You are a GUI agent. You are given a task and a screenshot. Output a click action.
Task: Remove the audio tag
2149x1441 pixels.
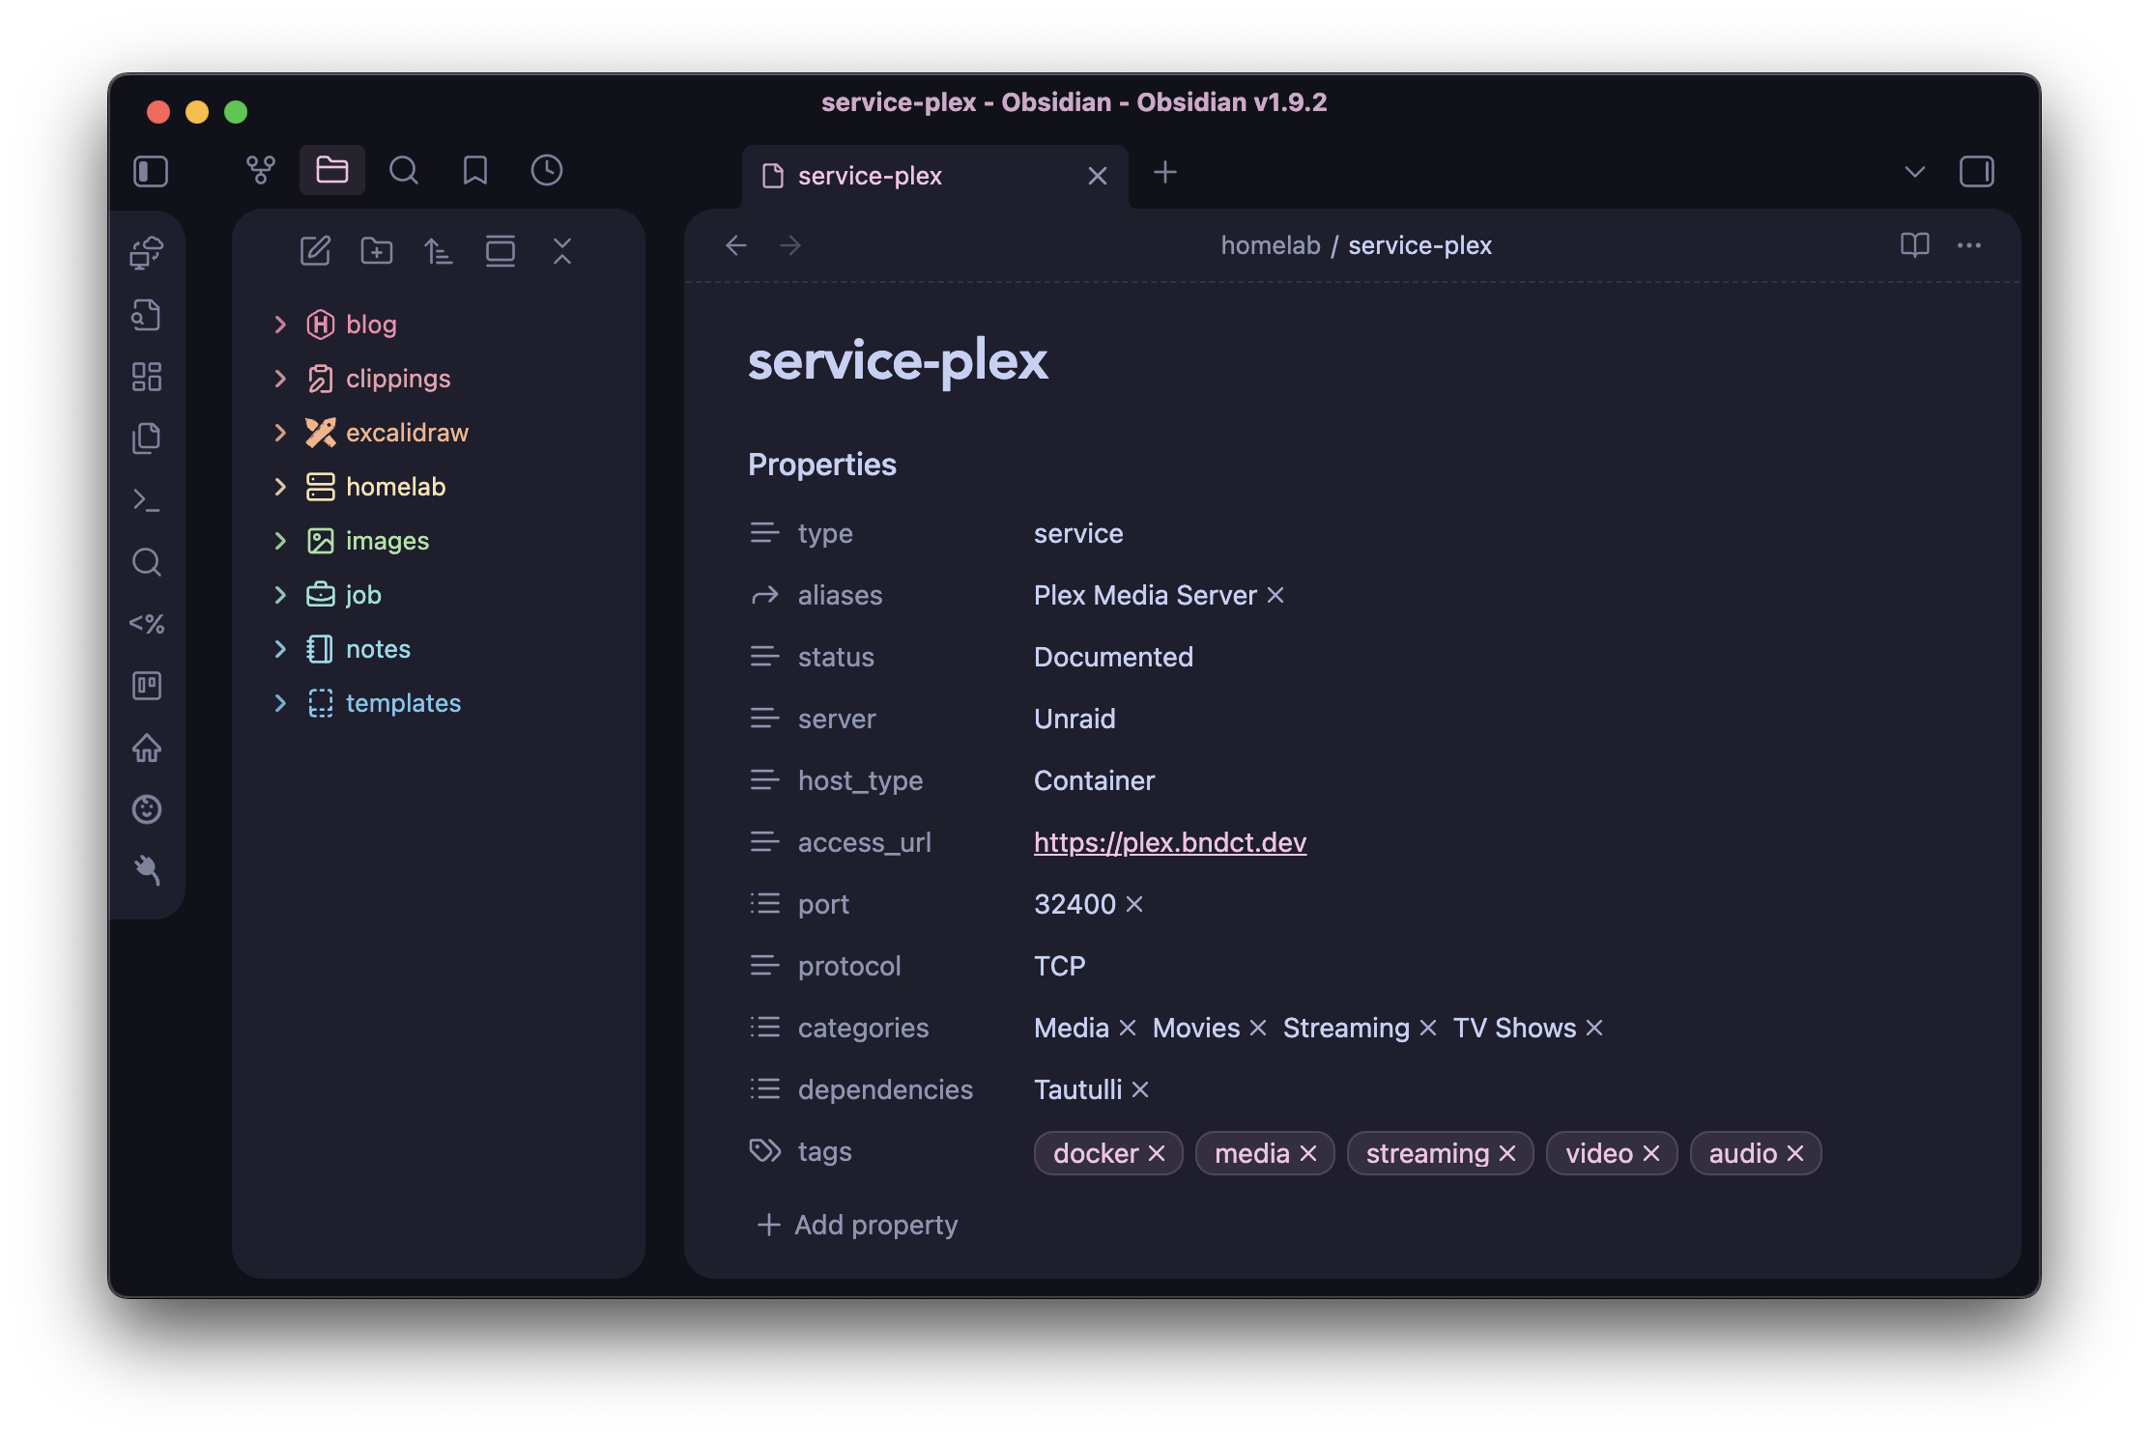coord(1795,1153)
